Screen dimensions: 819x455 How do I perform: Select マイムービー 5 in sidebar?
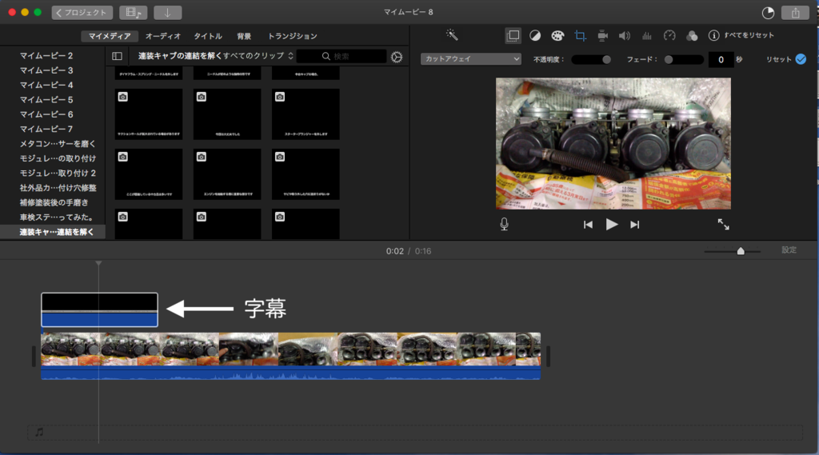[46, 99]
